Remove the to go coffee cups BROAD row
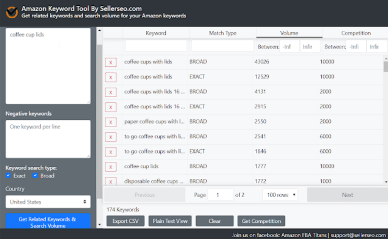Image resolution: width=388 pixels, height=239 pixels. click(x=111, y=137)
